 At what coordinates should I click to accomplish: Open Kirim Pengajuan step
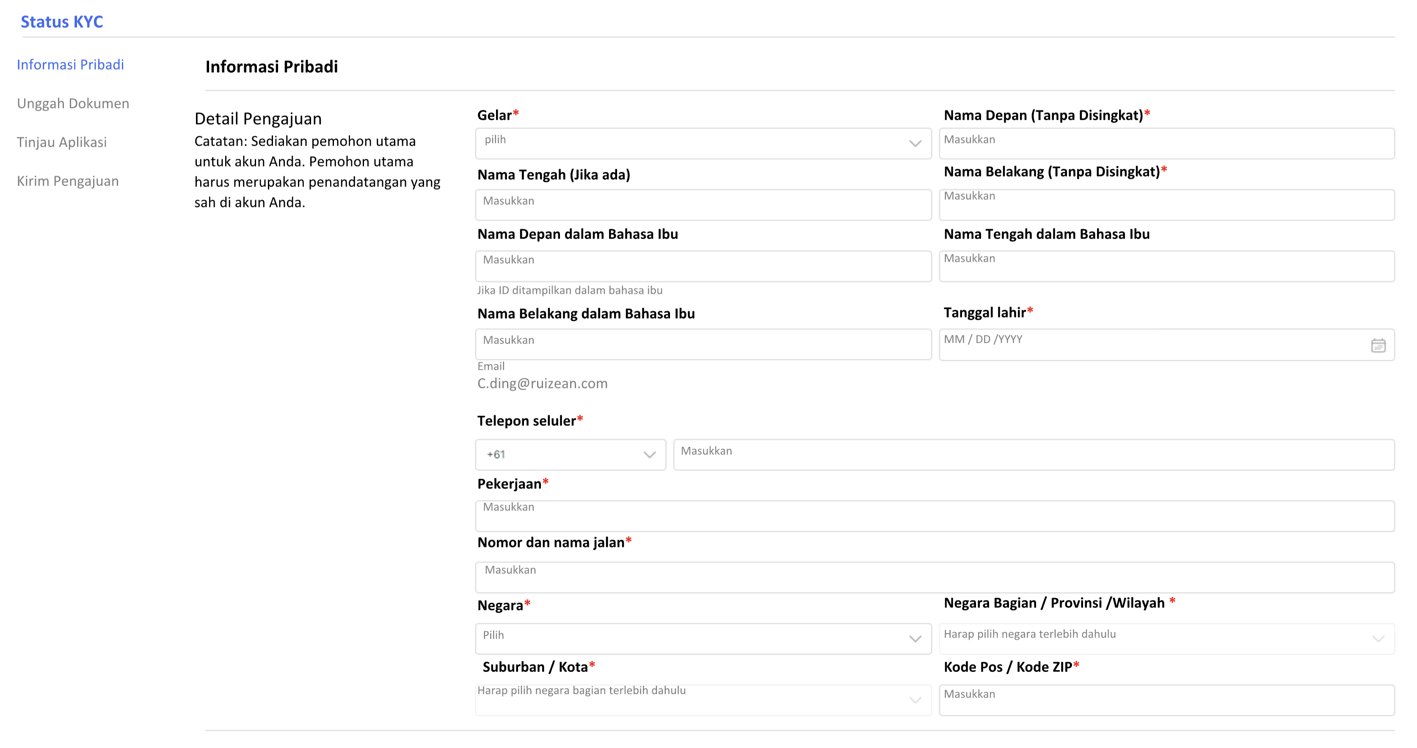click(68, 181)
